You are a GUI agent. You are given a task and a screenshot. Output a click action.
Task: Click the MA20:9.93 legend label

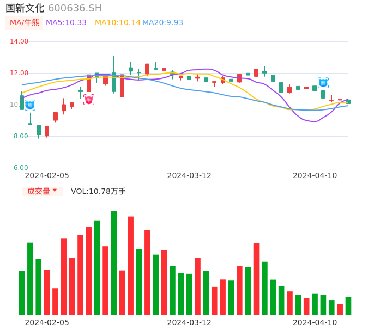(162, 23)
